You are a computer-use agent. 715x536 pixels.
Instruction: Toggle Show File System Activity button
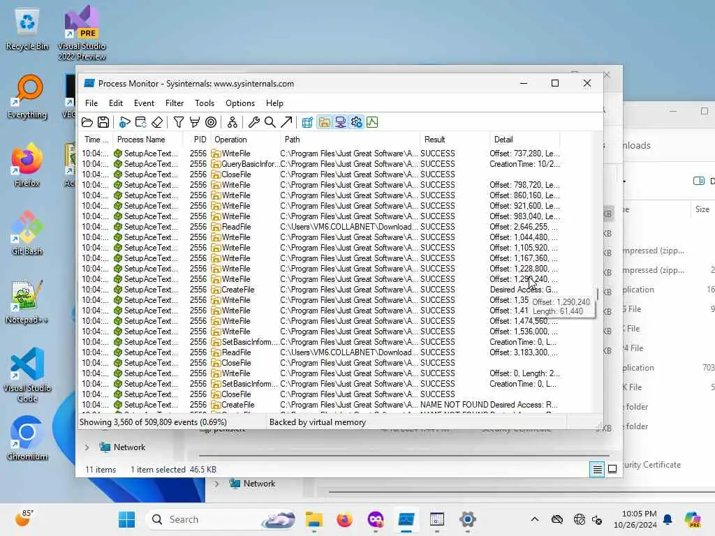pyautogui.click(x=324, y=122)
